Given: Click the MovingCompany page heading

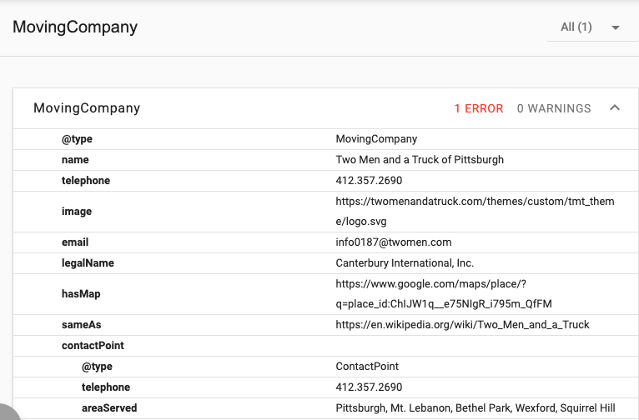Looking at the screenshot, I should [x=75, y=27].
